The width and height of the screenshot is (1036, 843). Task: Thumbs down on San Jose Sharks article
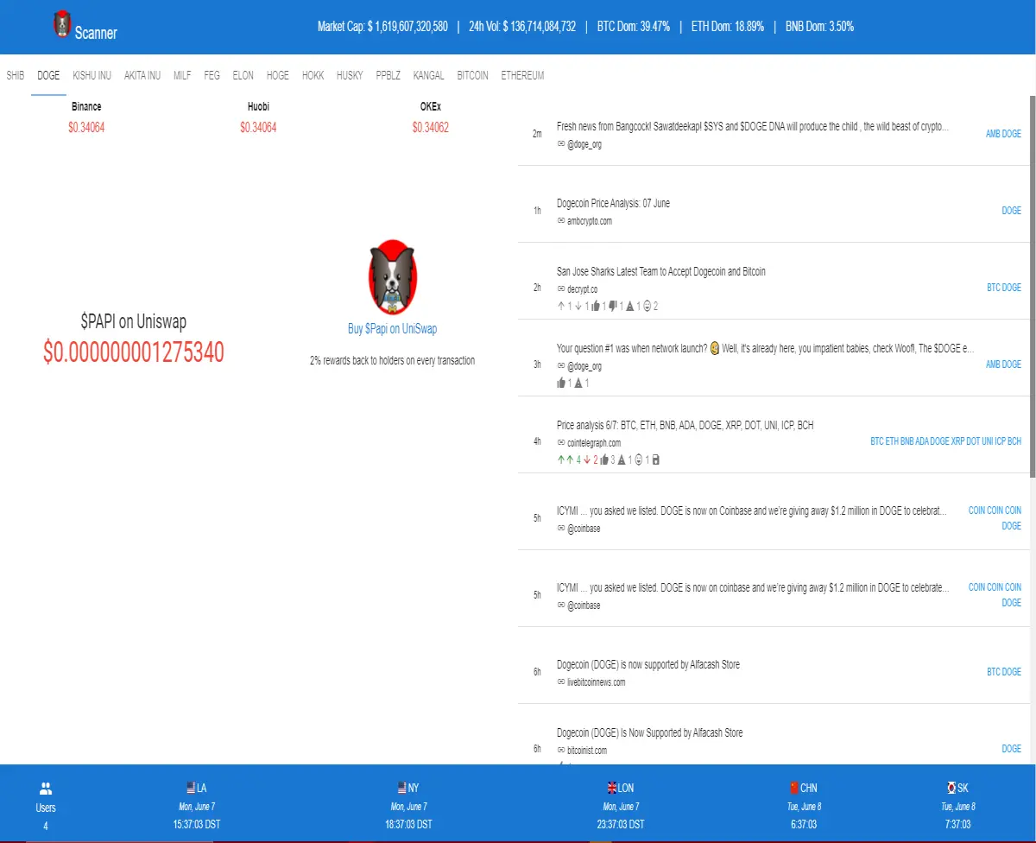pos(613,306)
